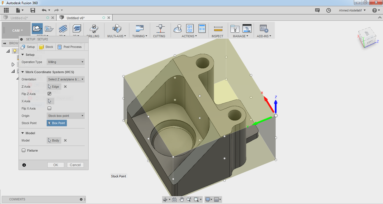Open the 2D milling toolpath icon

[x=63, y=29]
